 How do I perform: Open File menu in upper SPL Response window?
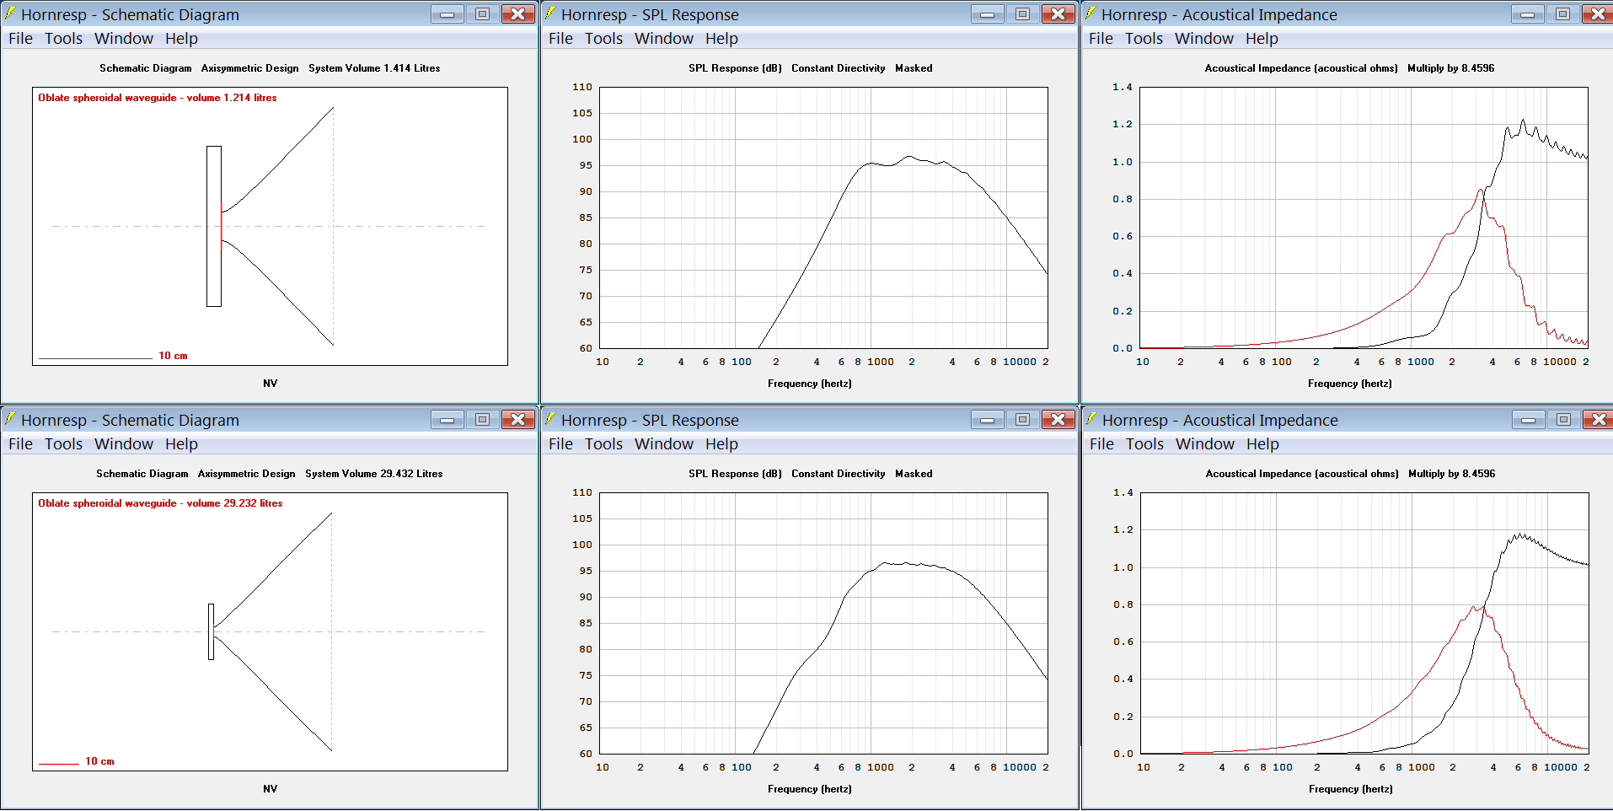click(560, 39)
